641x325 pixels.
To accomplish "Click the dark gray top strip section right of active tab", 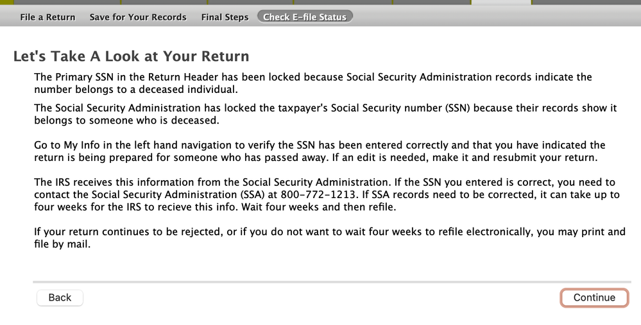I will [x=586, y=2].
